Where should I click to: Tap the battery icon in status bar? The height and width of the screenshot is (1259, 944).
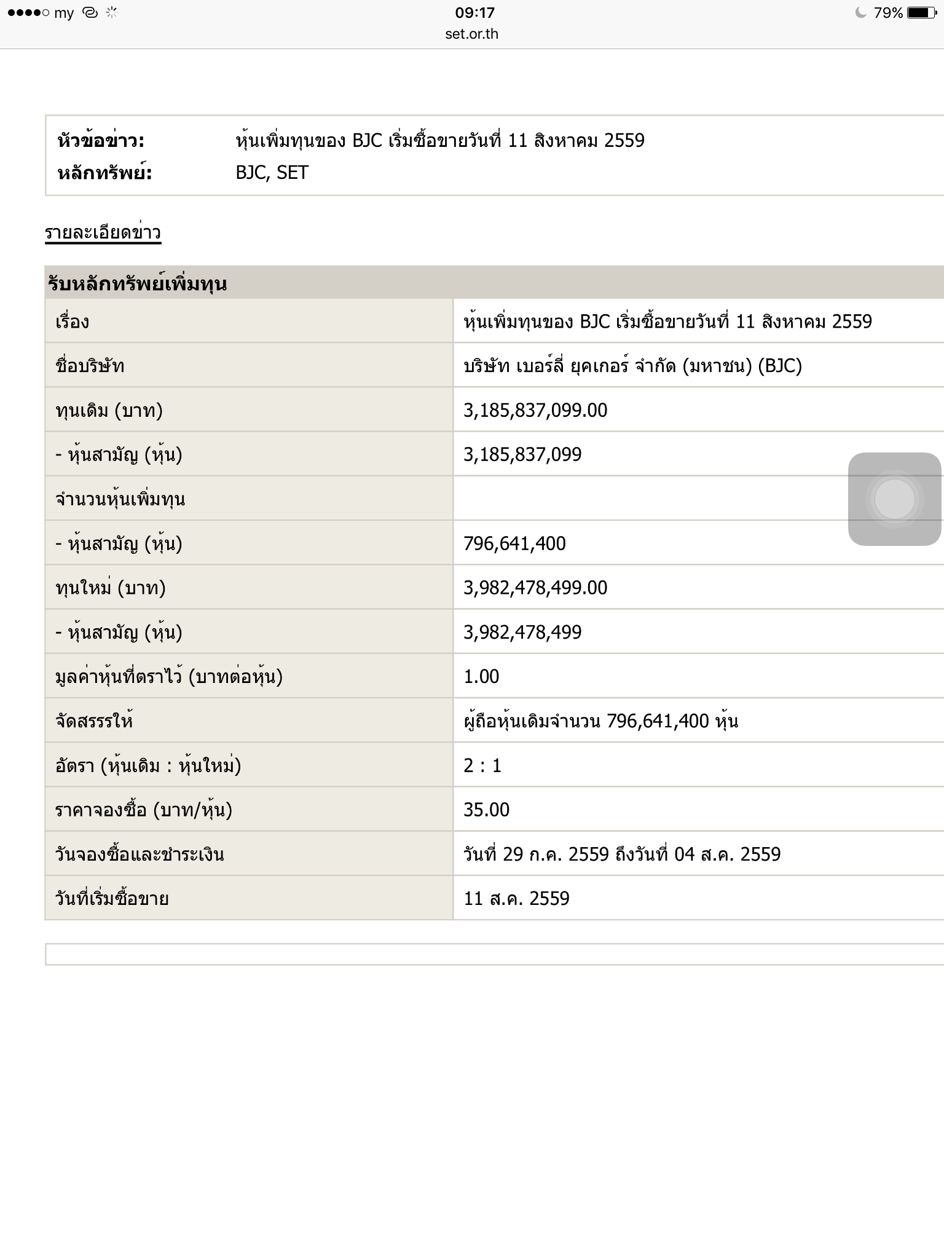coord(921,12)
